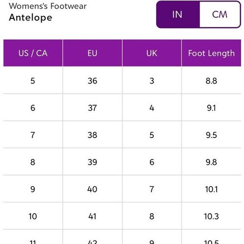244x244 pixels.
Task: Click foot length 10.3 cell
Action: [x=211, y=216]
